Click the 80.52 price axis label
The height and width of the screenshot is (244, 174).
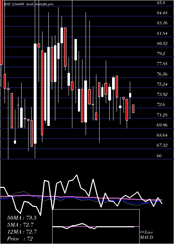pyautogui.click(x=162, y=44)
